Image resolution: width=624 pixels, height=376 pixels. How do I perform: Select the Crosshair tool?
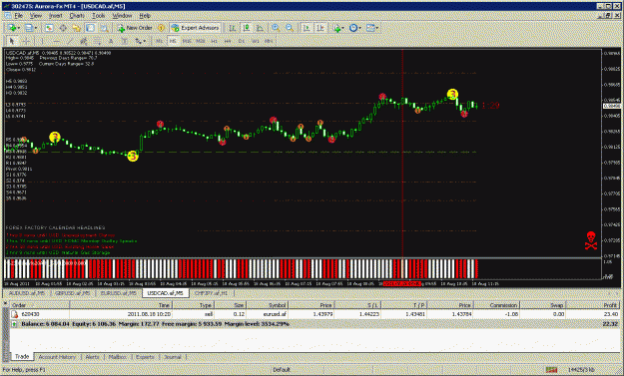[26, 41]
